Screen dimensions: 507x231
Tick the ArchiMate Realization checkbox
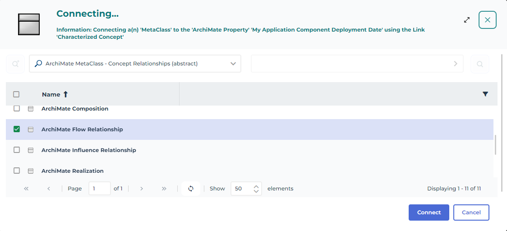tap(17, 171)
